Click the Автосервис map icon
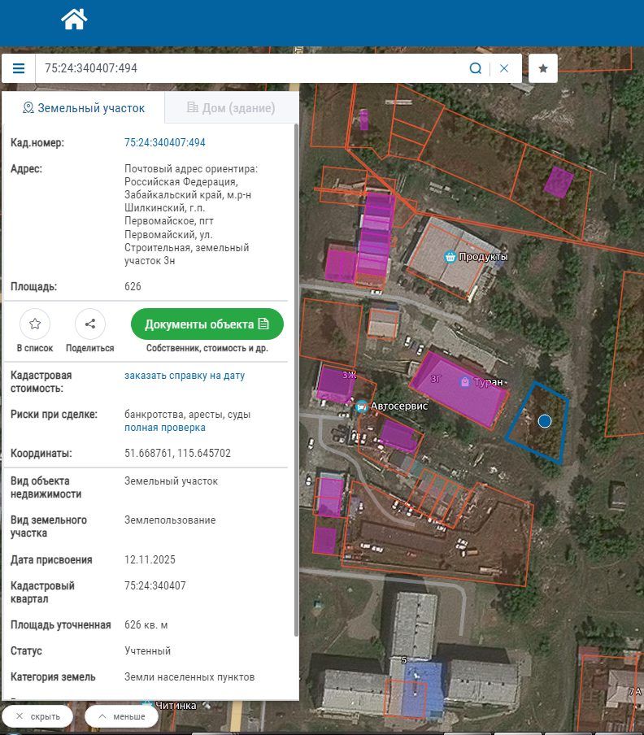Viewport: 644px width, 735px height. click(x=361, y=407)
